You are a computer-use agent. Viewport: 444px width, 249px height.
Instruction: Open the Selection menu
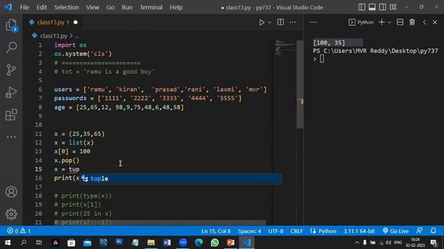point(67,8)
